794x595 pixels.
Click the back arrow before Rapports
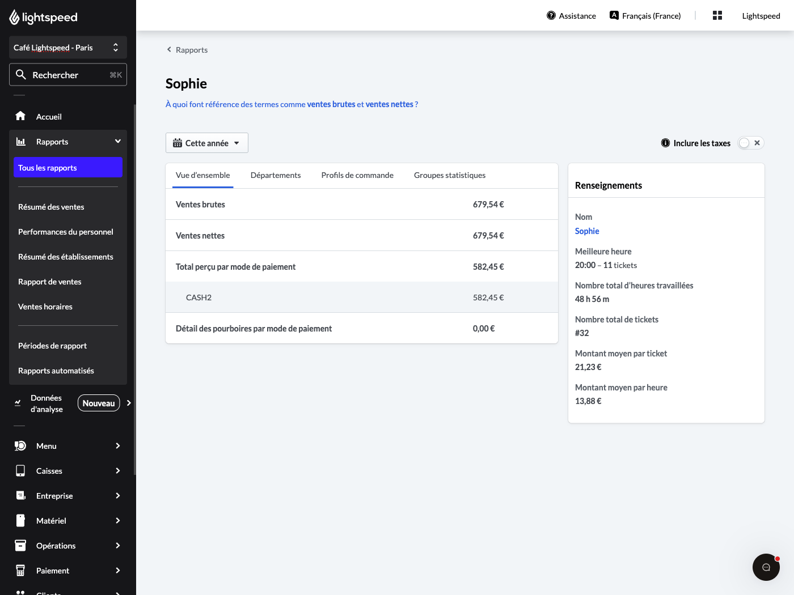coord(169,50)
